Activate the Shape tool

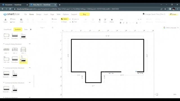coord(64,22)
